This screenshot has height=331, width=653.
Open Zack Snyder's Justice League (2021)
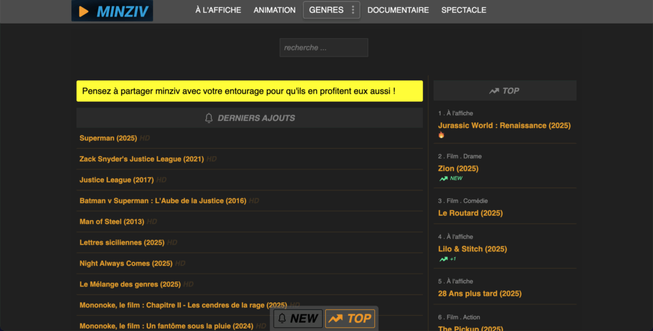[x=142, y=159]
